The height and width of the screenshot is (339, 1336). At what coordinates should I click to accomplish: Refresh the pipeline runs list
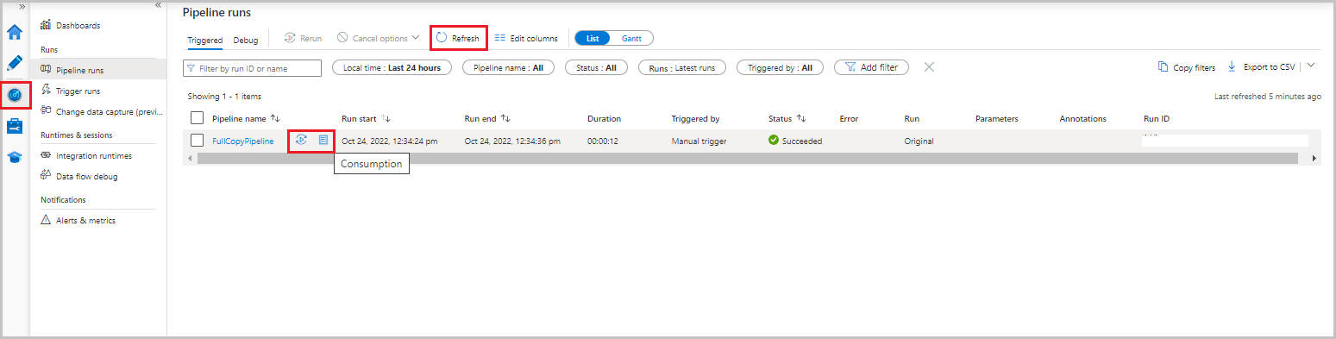pyautogui.click(x=458, y=38)
